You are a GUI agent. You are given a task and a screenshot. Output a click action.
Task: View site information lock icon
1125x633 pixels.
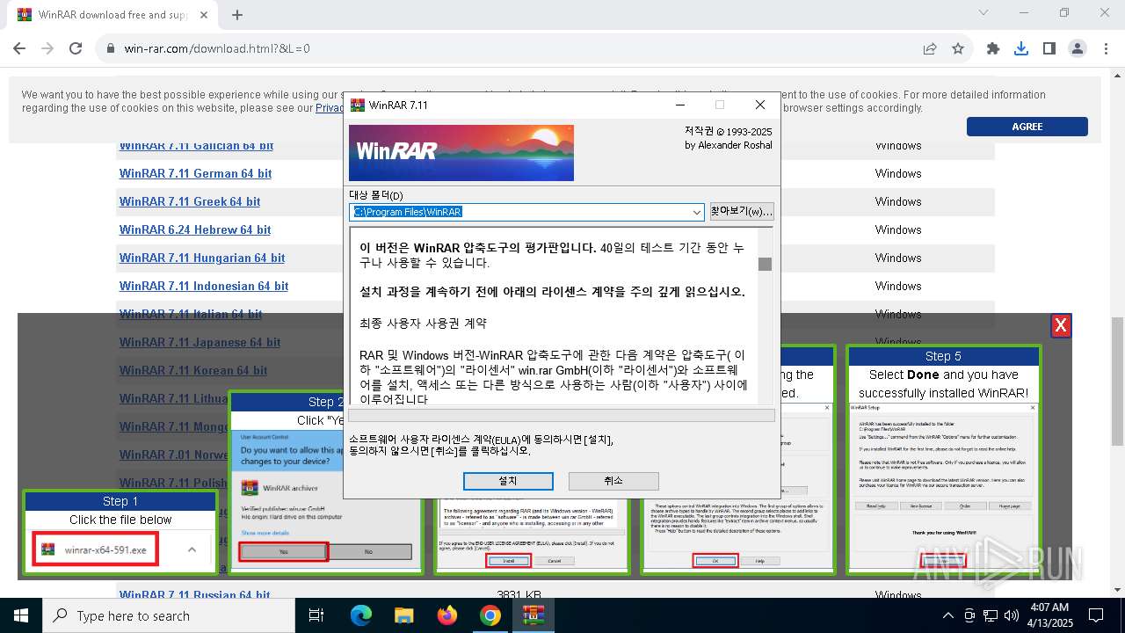(111, 49)
